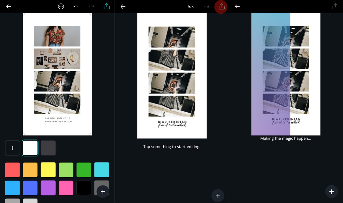The height and width of the screenshot is (203, 343).
Task: Select the white background color swatch
Action: coord(30,148)
